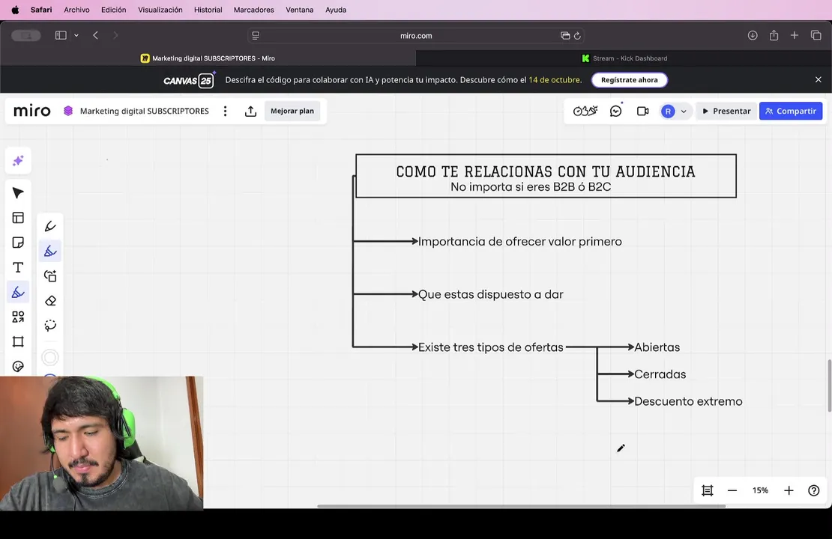
Task: Select COMO TE RELACIONAS CON TU AUDIENCIA title
Action: [x=546, y=171]
